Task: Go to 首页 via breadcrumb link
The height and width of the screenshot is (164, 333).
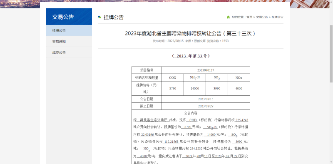Action: click(249, 17)
